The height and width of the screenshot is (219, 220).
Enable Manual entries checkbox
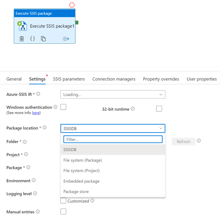63,212
